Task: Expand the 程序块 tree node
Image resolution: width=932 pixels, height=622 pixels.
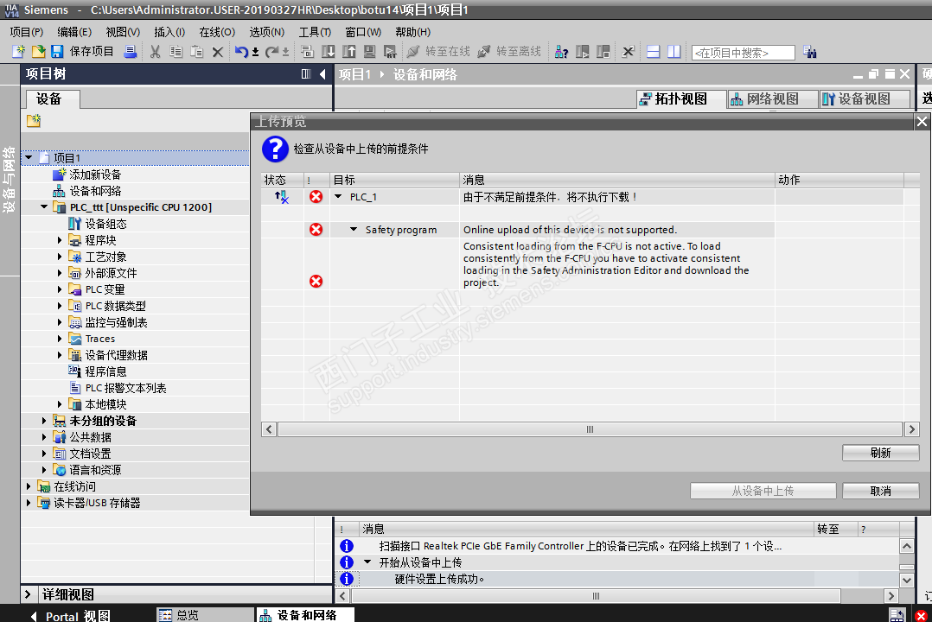Action: [60, 240]
